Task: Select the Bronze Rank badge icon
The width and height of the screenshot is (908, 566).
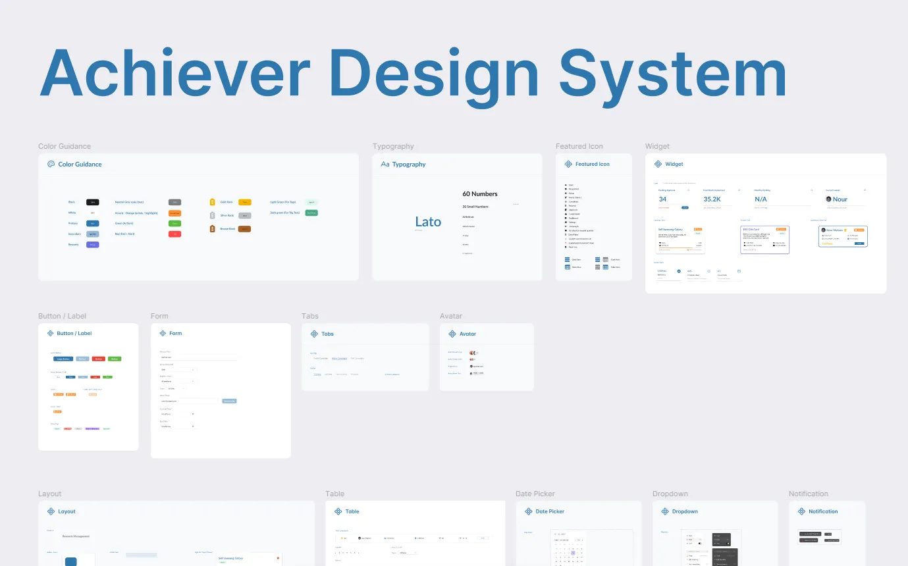Action: click(213, 228)
